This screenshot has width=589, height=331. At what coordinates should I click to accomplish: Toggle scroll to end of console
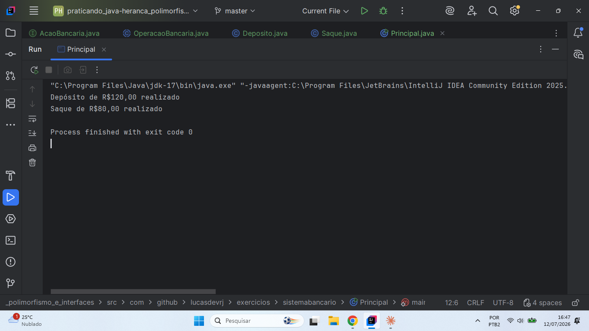[x=32, y=133]
